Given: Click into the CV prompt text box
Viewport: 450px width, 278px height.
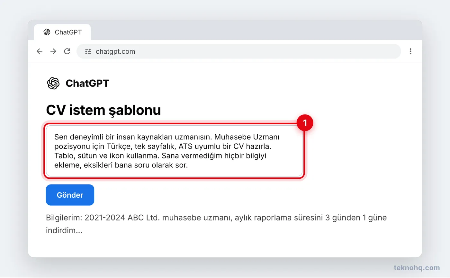Looking at the screenshot, I should pyautogui.click(x=174, y=151).
